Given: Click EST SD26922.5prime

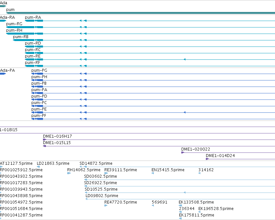Looking at the screenshot, I should 100,183.
